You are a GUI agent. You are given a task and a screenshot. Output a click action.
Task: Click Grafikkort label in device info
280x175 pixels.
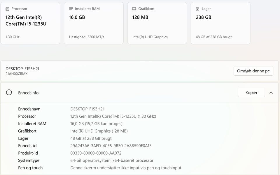pos(27,131)
